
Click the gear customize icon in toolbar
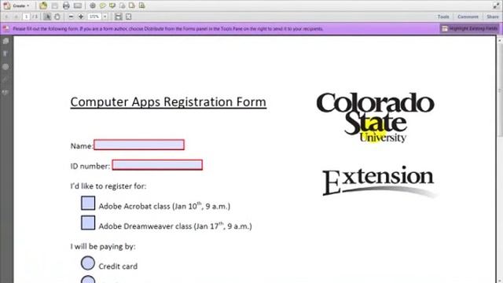pyautogui.click(x=93, y=6)
